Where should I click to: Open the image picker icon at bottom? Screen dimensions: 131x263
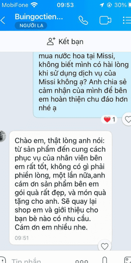pyautogui.click(x=127, y=260)
